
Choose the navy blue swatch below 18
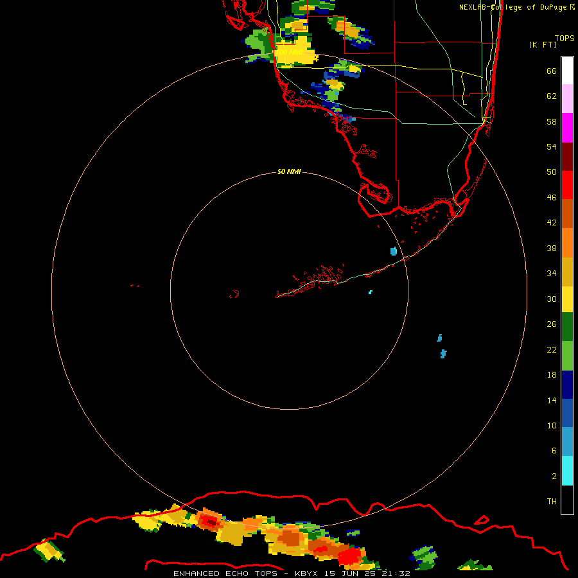(567, 385)
